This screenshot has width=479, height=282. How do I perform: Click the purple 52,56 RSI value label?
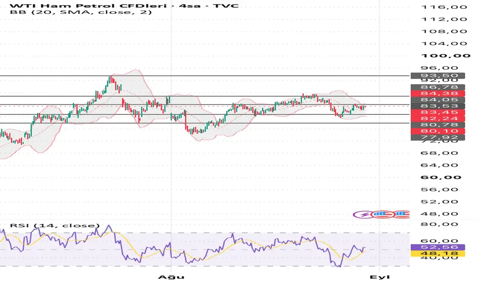tap(438, 247)
